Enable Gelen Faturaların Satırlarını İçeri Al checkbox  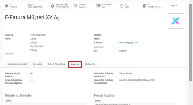click(32, 80)
